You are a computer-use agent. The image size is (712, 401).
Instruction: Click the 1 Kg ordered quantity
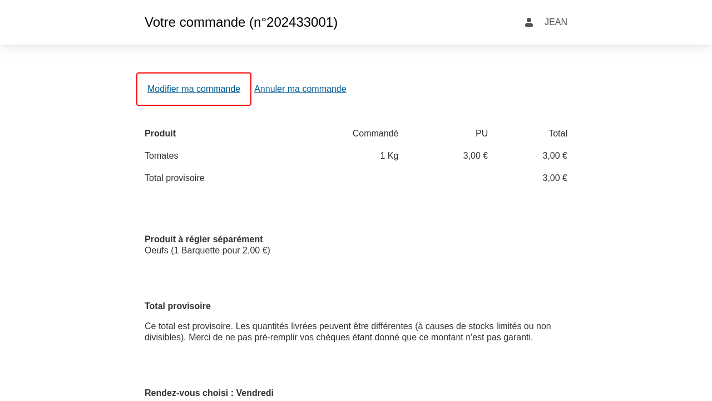pos(389,156)
